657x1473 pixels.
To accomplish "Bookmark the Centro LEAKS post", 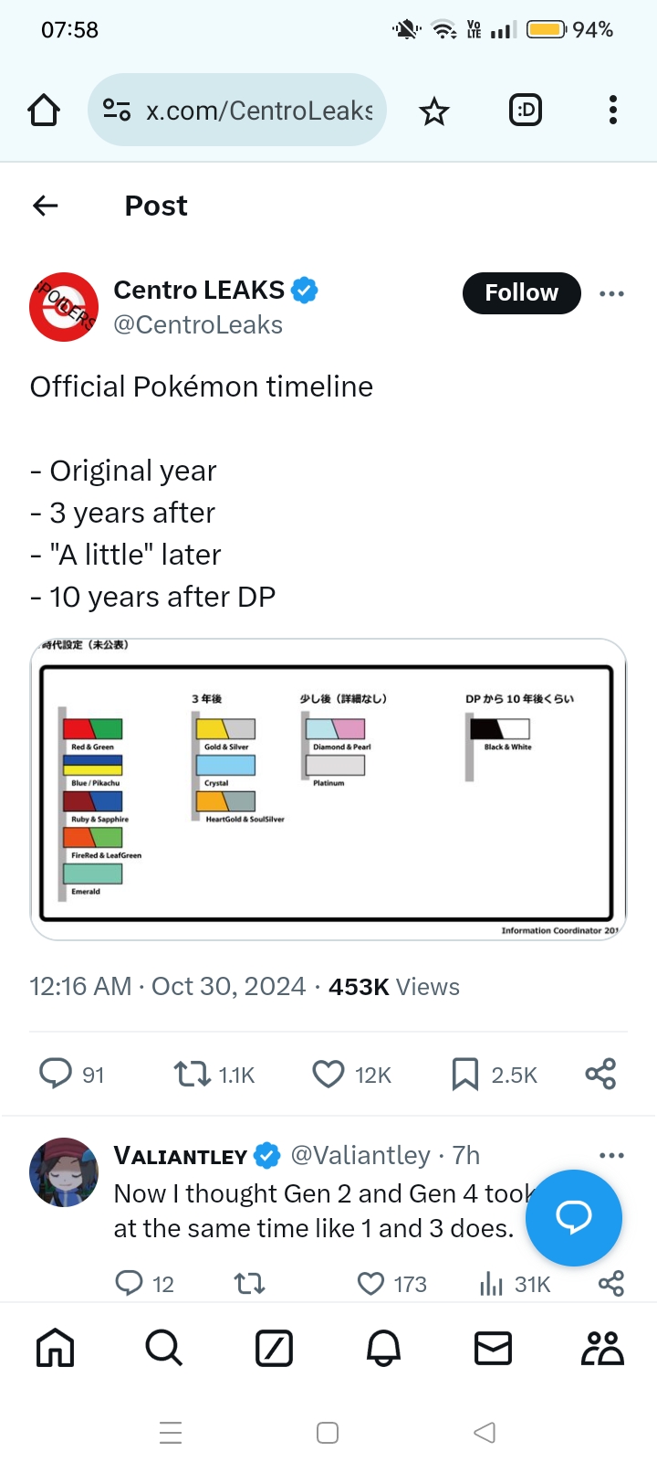I will tap(465, 1074).
